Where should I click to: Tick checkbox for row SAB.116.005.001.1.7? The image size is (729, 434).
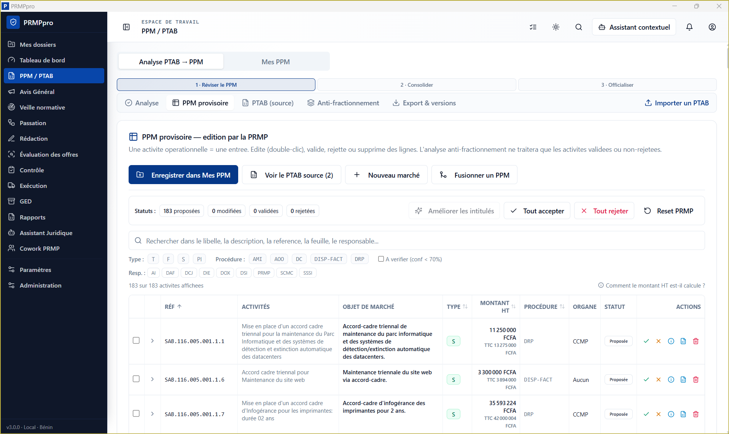pos(136,413)
